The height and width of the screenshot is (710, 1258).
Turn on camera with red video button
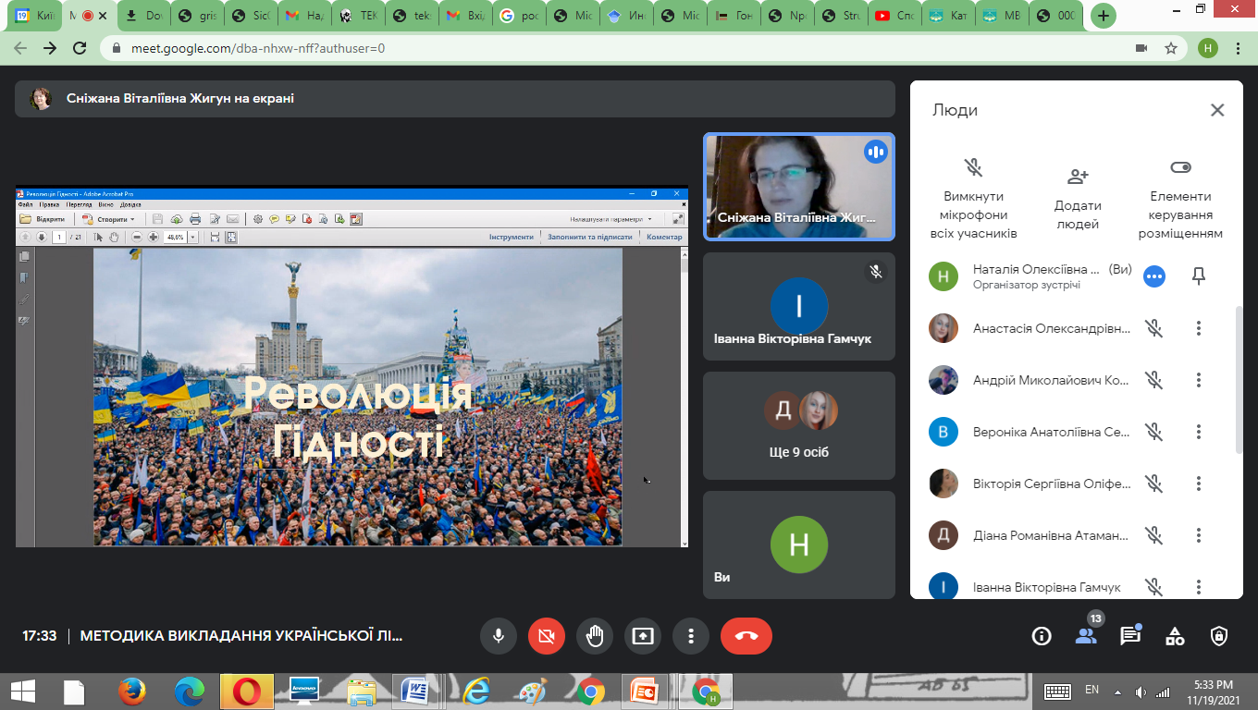pyautogui.click(x=546, y=636)
